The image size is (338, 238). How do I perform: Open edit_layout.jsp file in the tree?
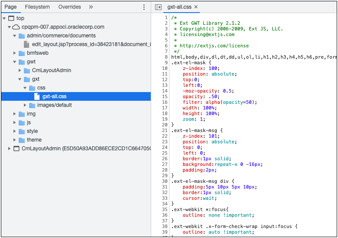coord(91,44)
